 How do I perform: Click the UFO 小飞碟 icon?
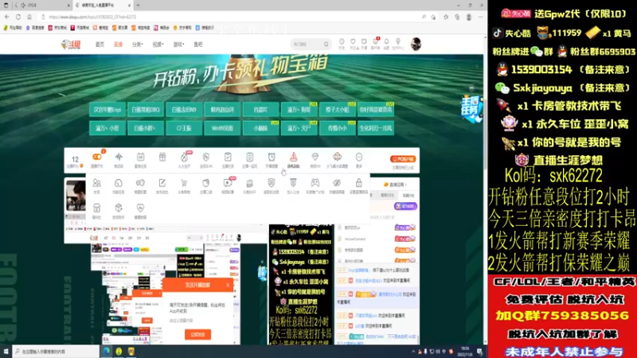[x=337, y=157]
